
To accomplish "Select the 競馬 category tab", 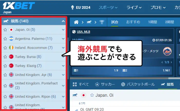I will pyautogui.click(x=167, y=84).
